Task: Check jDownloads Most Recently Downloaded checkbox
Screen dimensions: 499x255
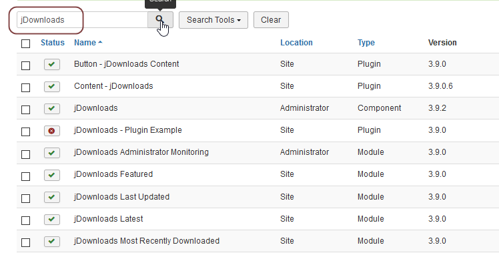Action: click(26, 242)
